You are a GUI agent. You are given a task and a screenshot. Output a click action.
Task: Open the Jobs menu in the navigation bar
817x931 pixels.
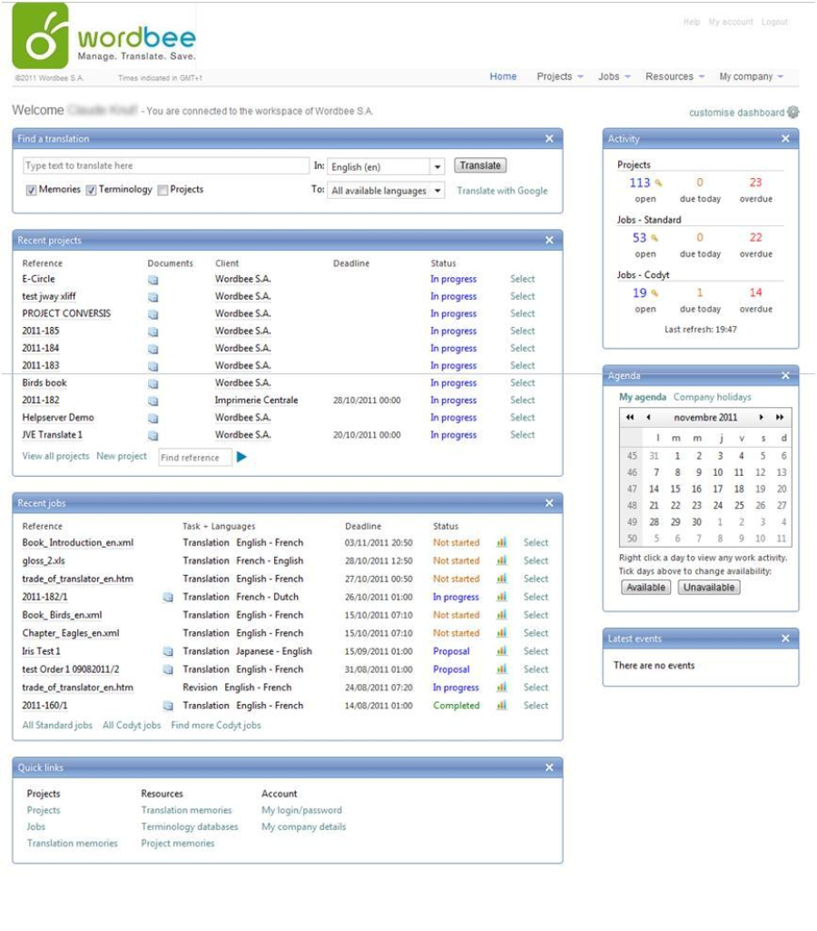(x=615, y=77)
